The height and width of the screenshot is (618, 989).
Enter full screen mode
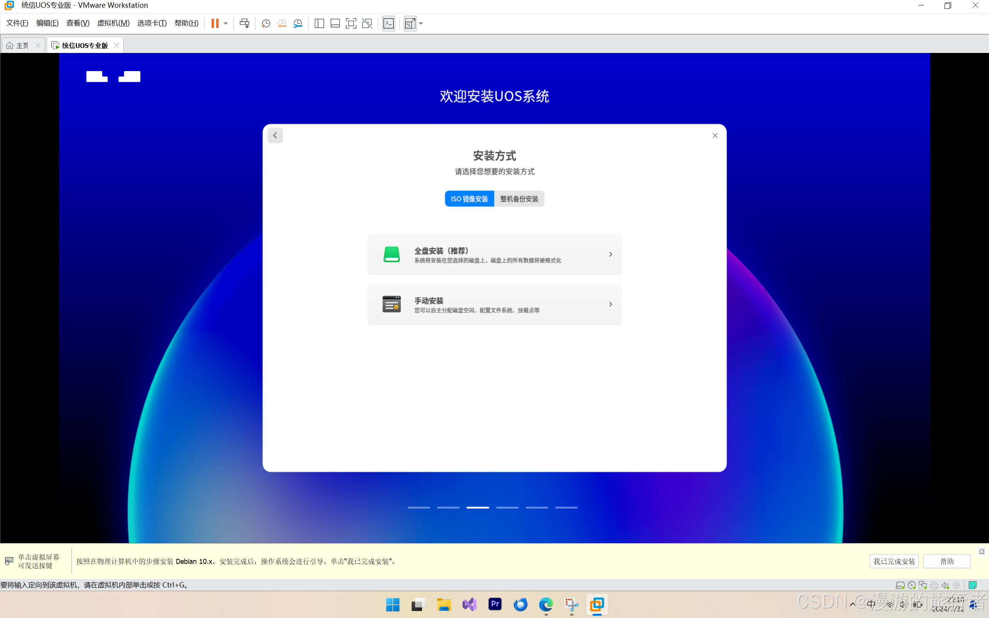(x=351, y=23)
